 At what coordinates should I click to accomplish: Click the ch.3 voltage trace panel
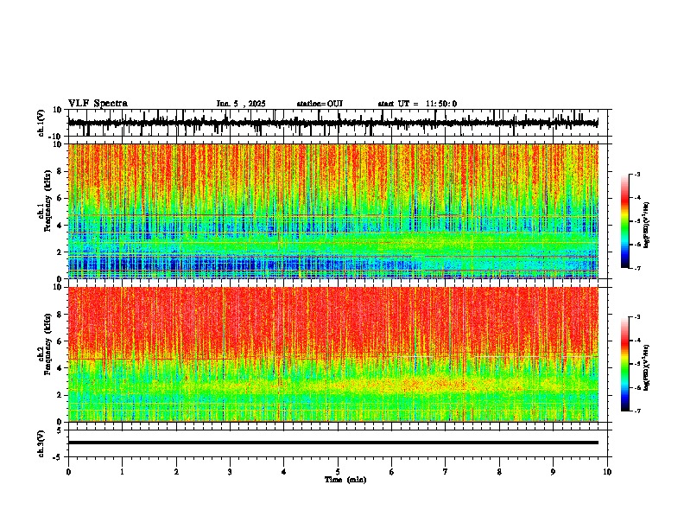point(339,443)
